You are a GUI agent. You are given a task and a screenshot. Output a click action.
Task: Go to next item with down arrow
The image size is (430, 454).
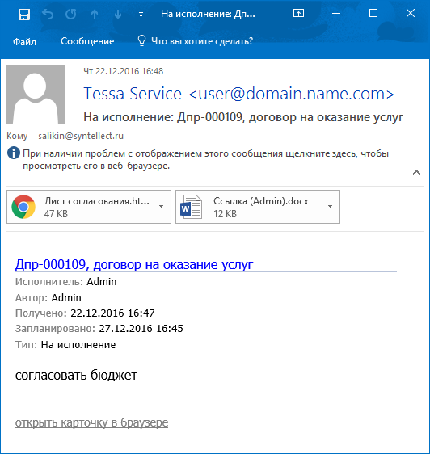click(118, 15)
